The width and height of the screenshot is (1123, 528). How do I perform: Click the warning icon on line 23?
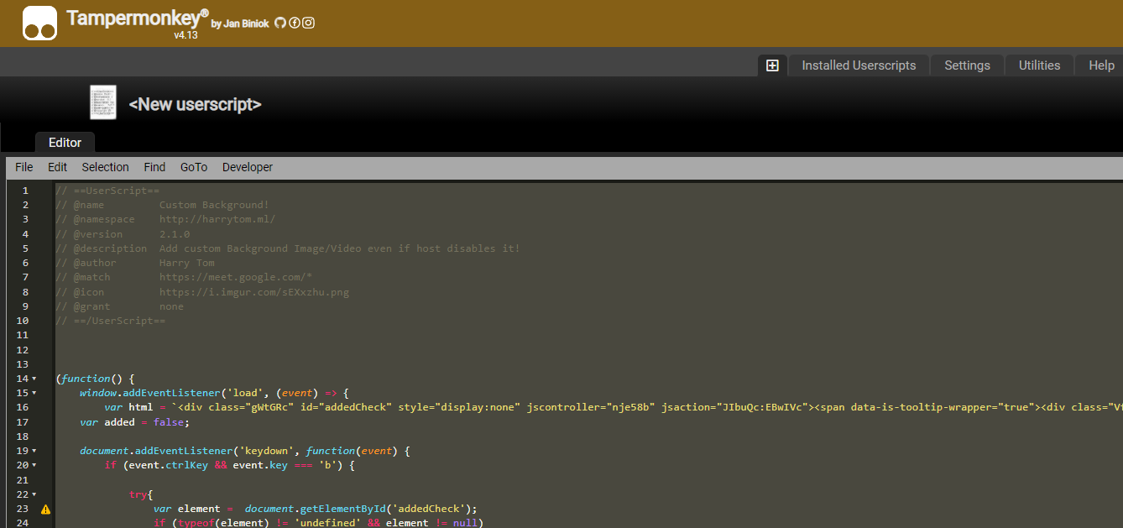45,509
